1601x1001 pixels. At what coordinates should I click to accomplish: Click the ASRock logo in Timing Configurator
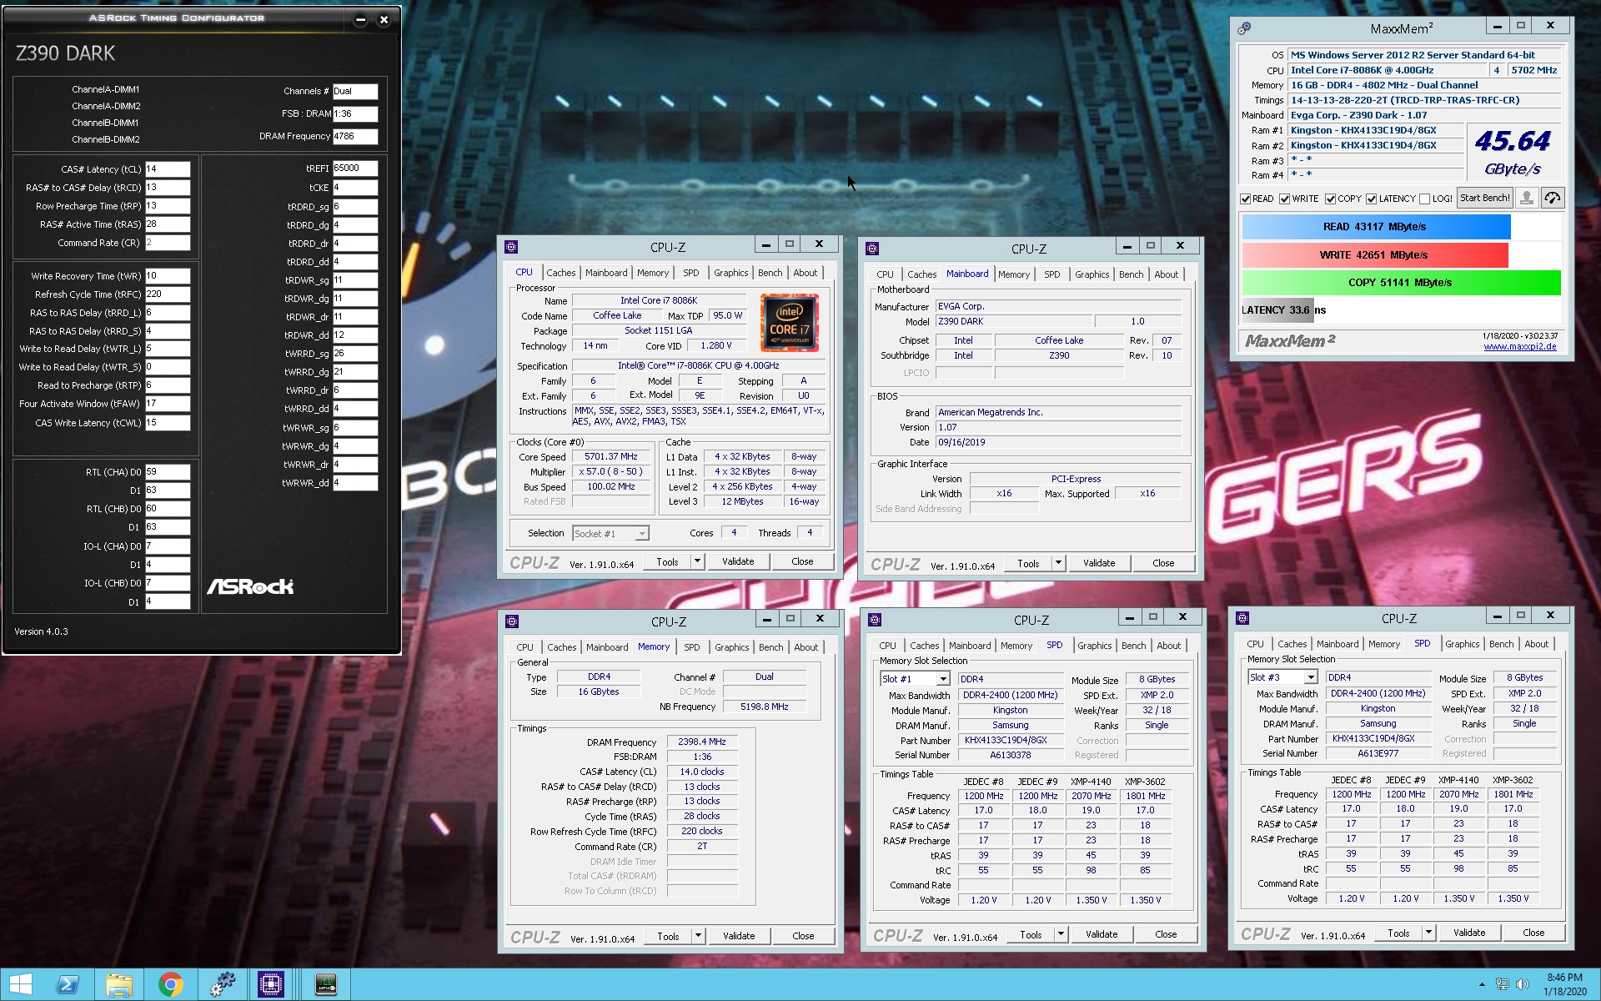[x=250, y=586]
